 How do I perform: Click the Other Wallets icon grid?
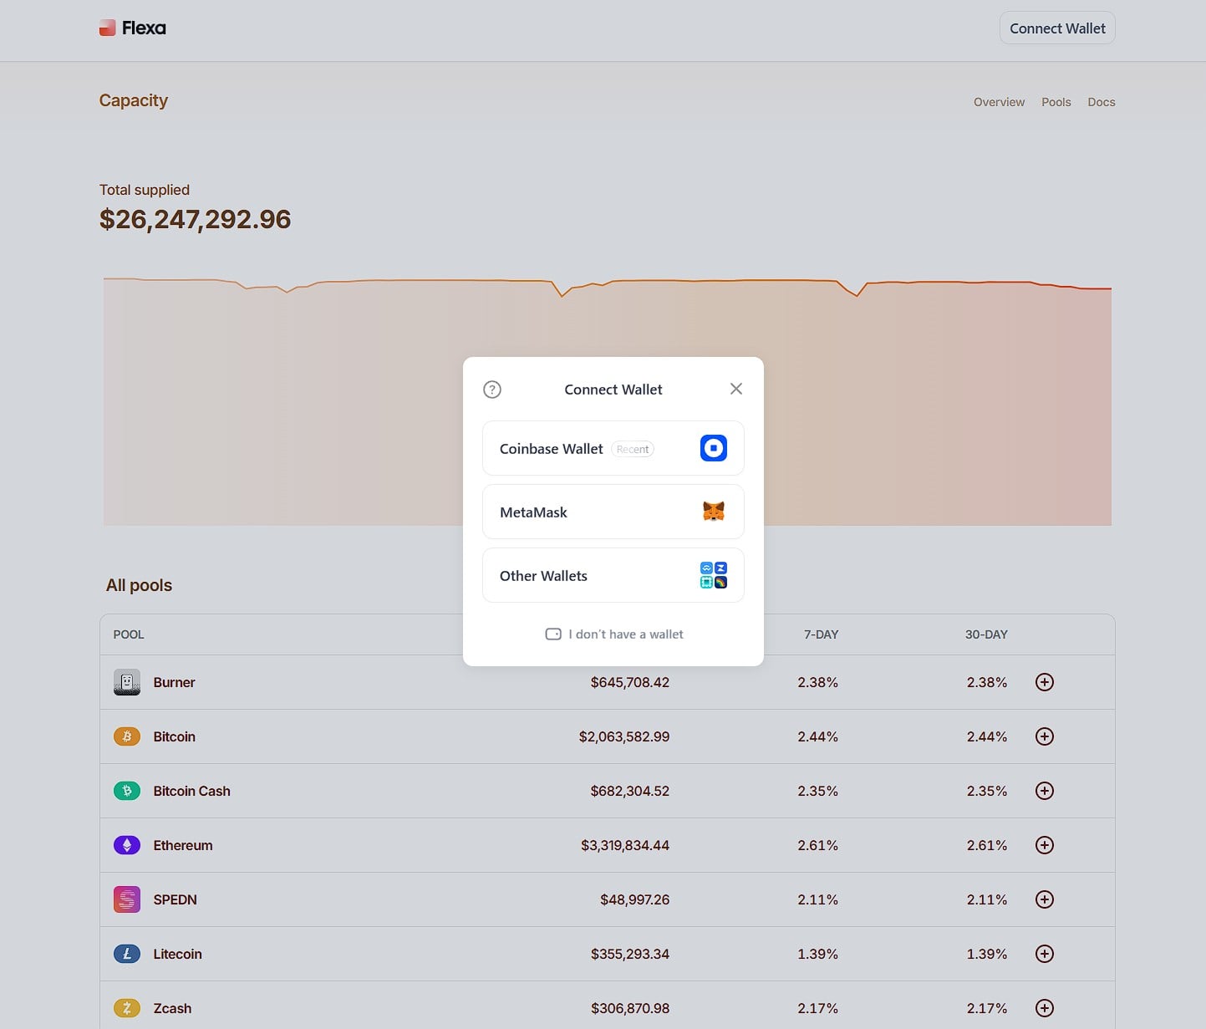coord(713,575)
